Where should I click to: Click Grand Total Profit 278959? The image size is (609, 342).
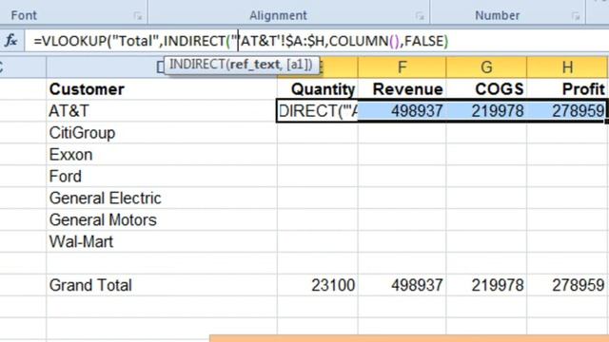(x=567, y=285)
